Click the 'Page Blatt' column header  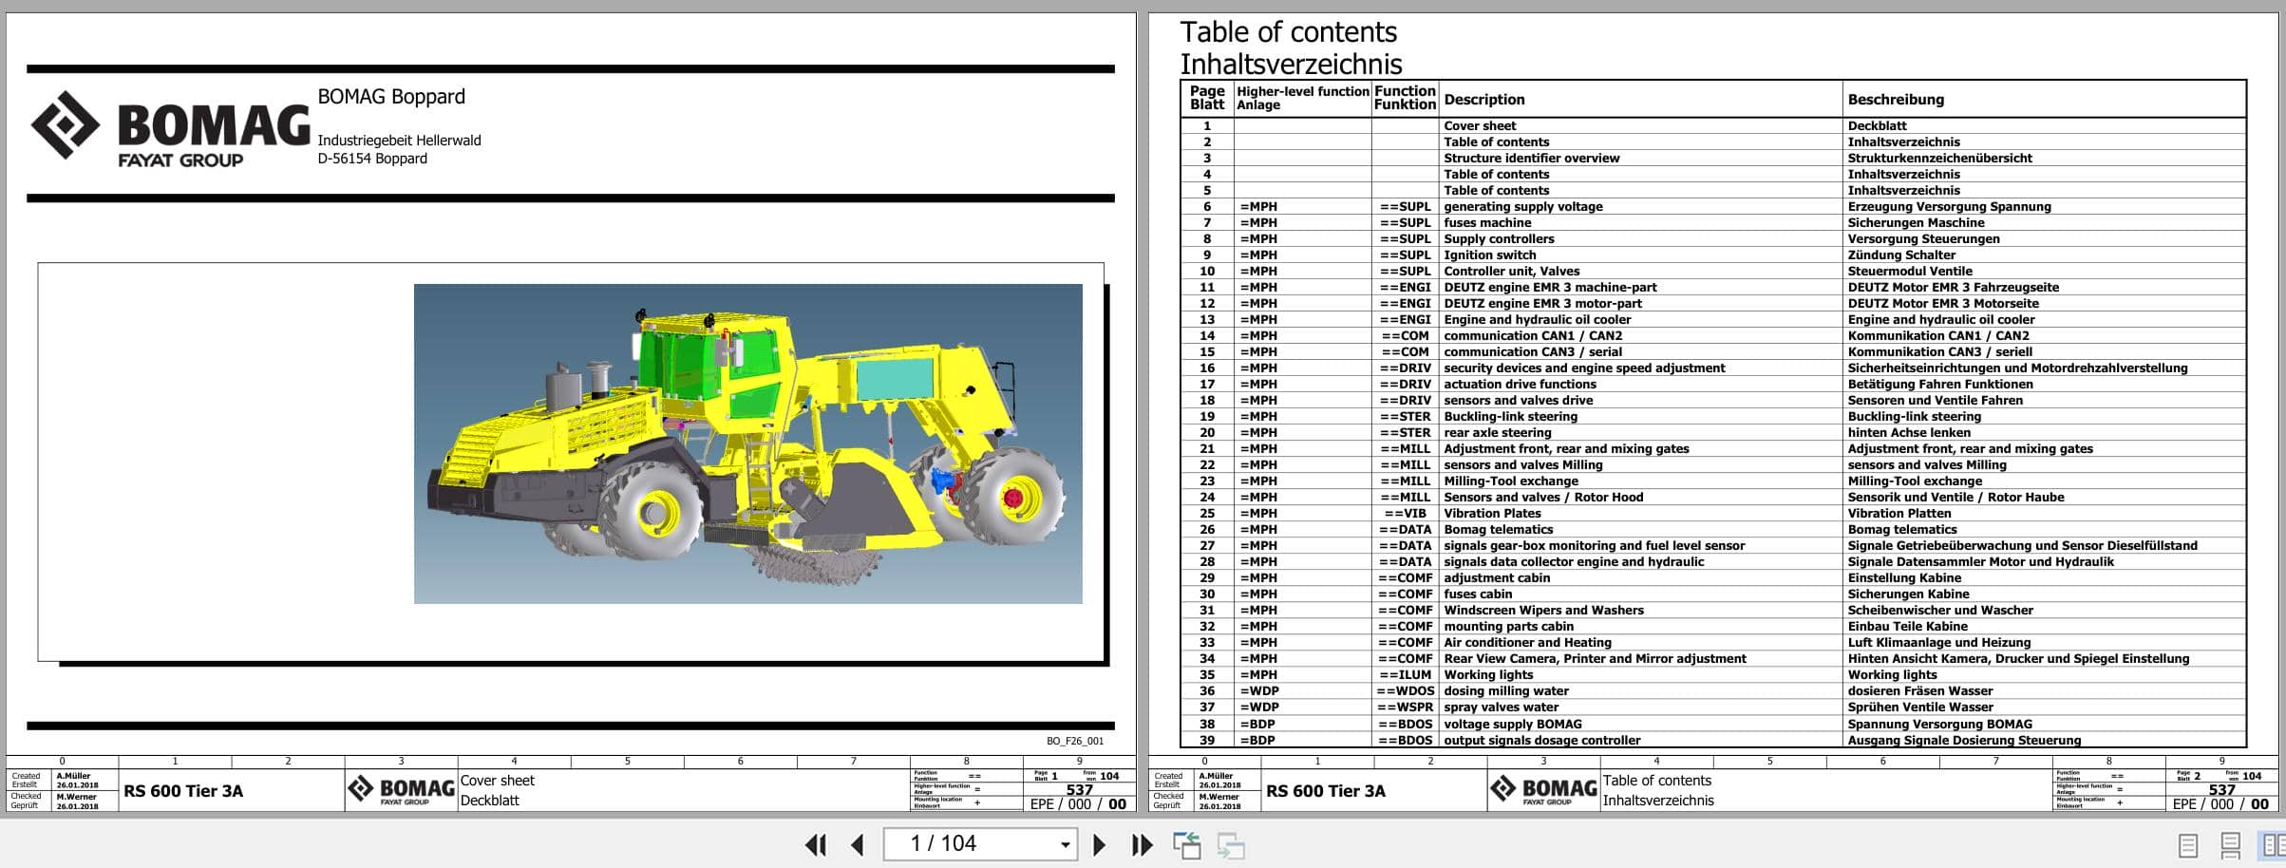(x=1207, y=98)
